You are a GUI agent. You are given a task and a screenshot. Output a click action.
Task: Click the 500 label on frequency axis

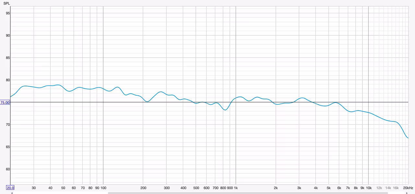click(x=196, y=188)
